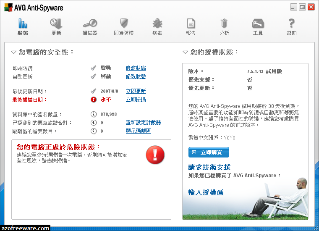The width and height of the screenshot is (319, 231).
Task: Open the 病毒 bug icon
Action: [x=157, y=23]
